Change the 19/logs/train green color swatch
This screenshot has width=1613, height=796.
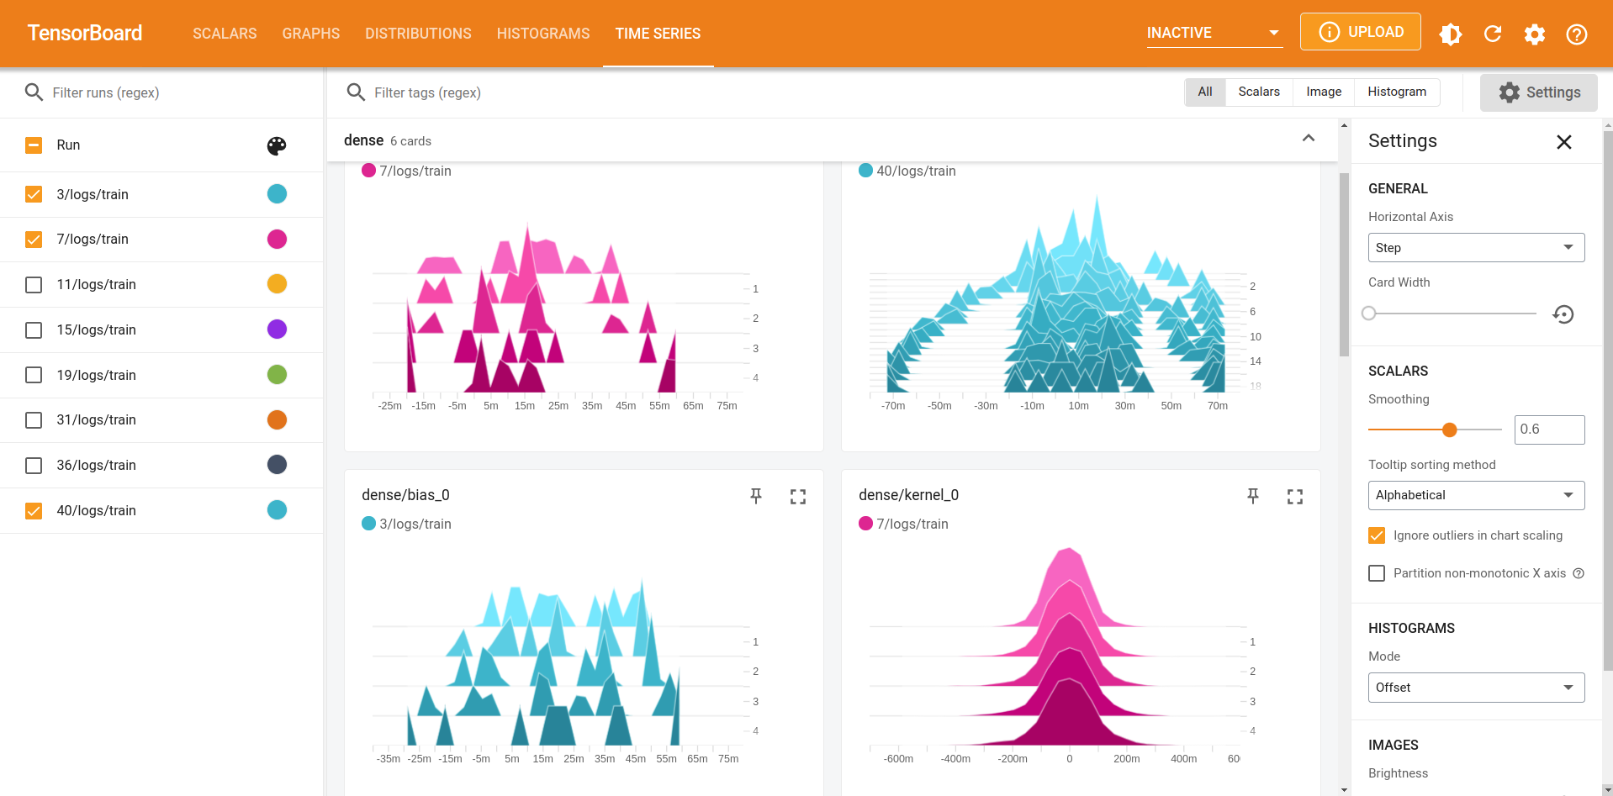[x=277, y=375]
